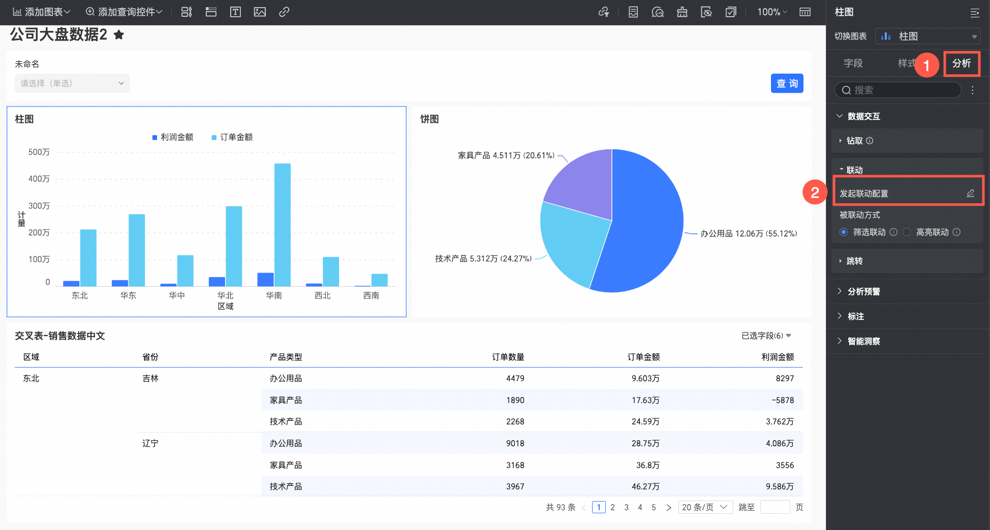Go to page 4 of the table

[640, 507]
